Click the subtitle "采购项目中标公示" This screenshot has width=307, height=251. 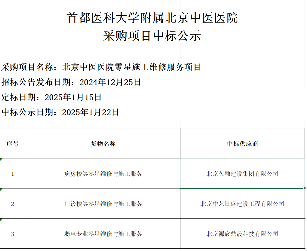click(152, 35)
